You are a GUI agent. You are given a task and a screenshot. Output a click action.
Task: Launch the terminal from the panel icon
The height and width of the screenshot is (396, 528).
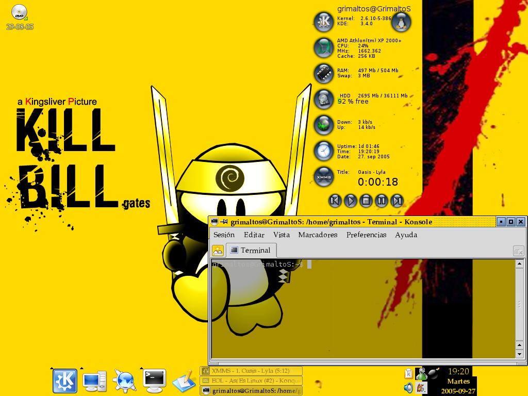point(154,381)
